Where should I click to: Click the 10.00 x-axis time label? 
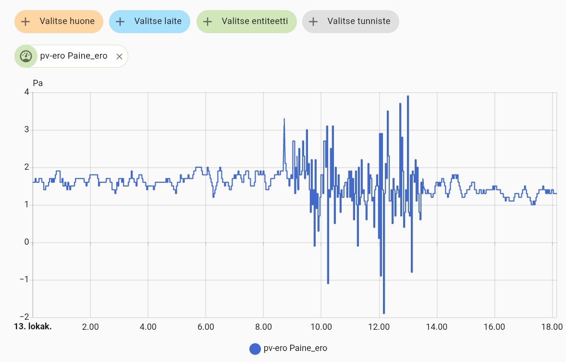tap(321, 327)
